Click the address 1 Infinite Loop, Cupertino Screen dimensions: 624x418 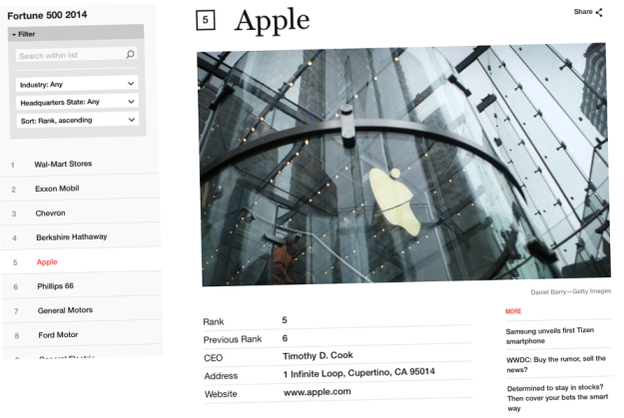pos(359,373)
